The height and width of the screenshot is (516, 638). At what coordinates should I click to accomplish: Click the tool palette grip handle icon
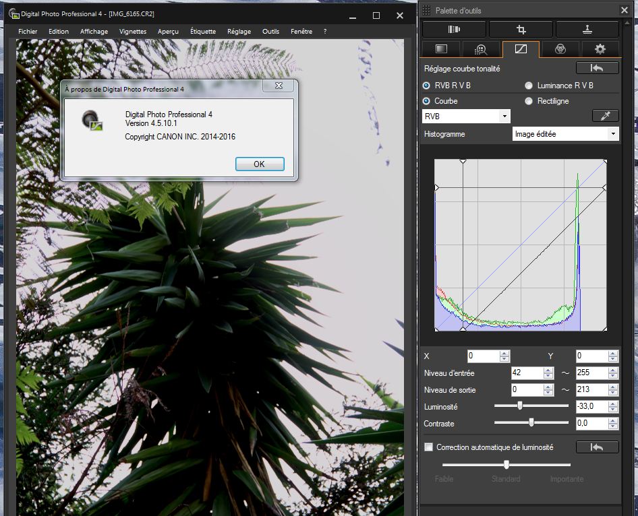pos(426,11)
